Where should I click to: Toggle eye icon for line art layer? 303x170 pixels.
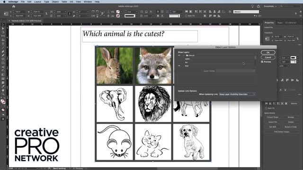179,55
